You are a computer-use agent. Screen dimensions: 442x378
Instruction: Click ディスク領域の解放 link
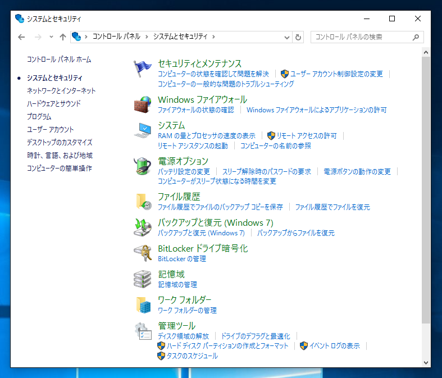pyautogui.click(x=183, y=336)
